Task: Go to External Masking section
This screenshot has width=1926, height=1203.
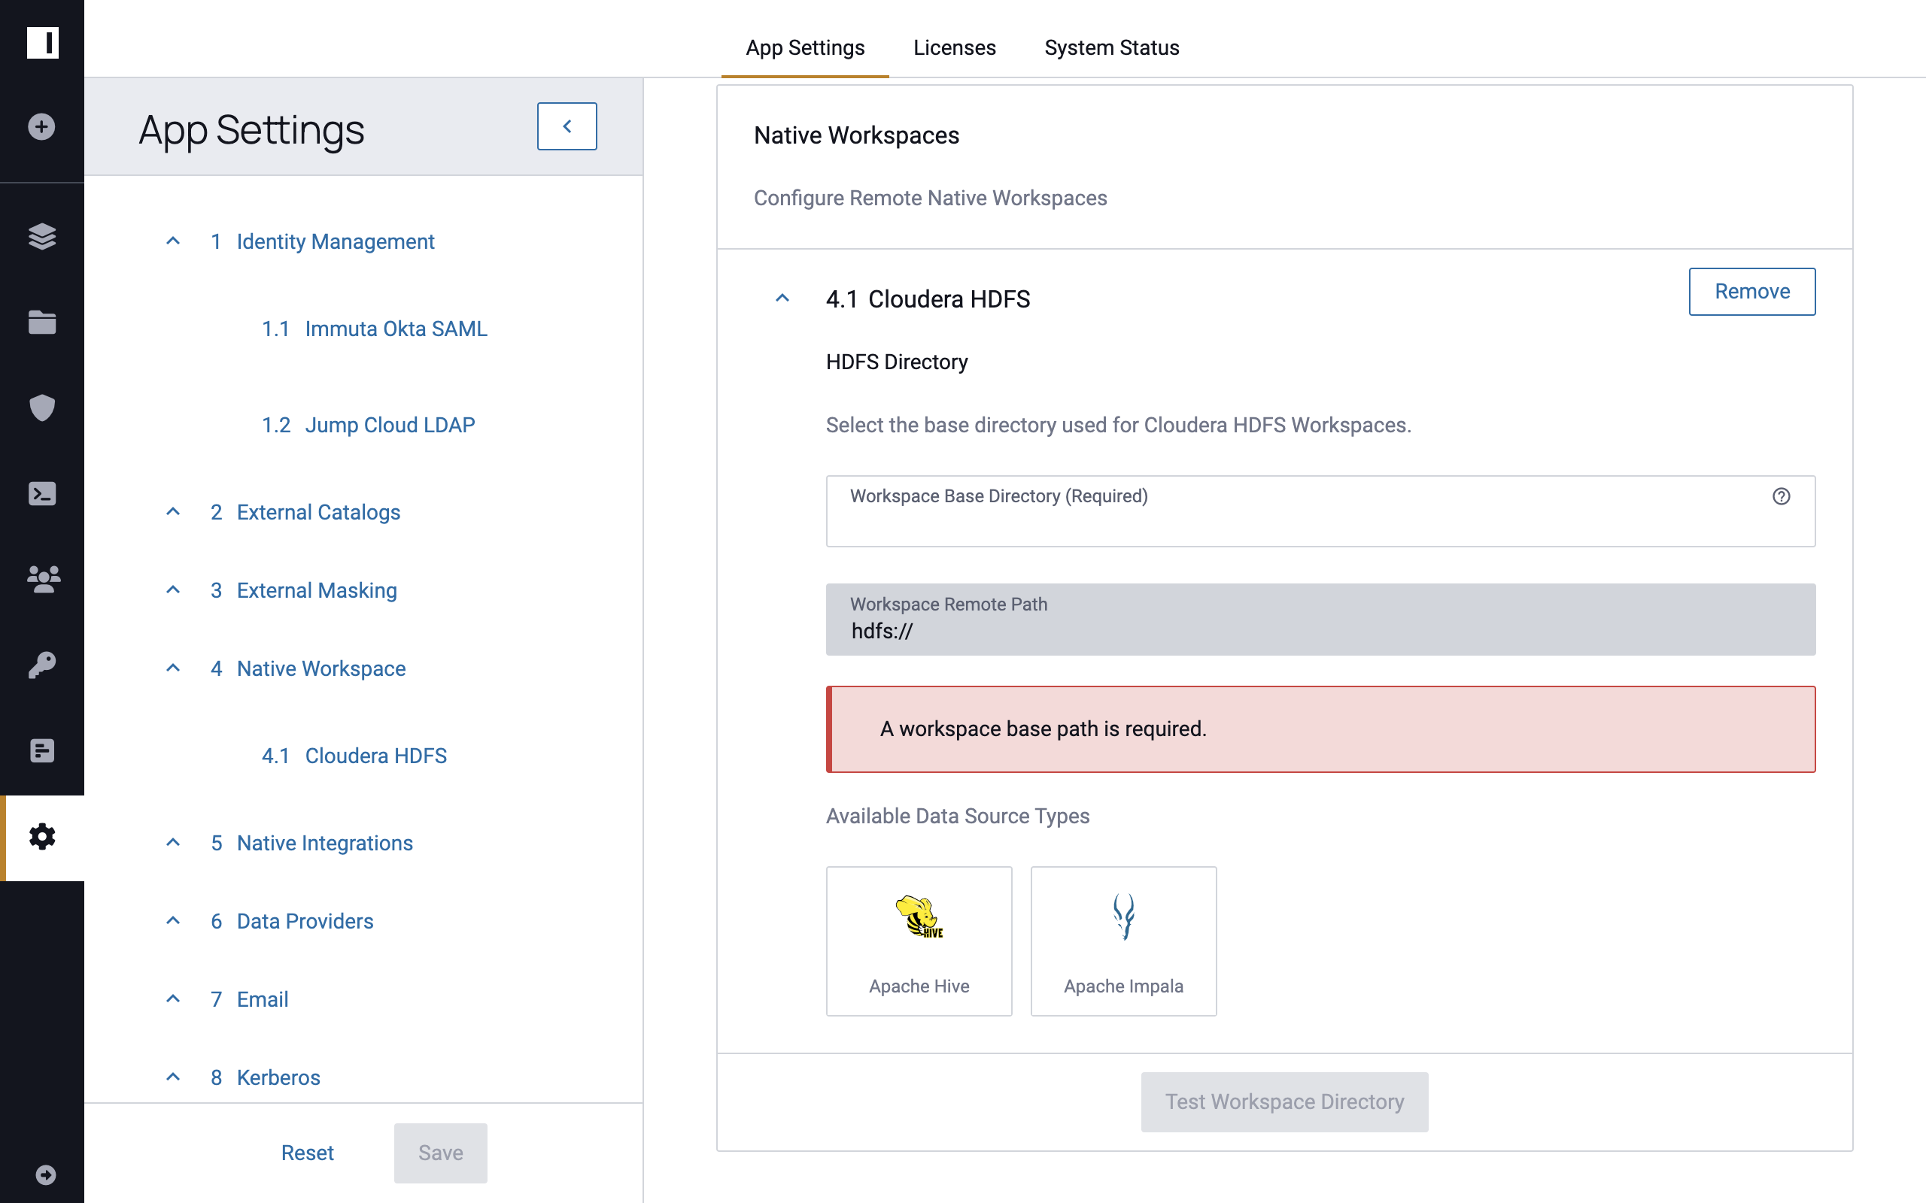Action: tap(303, 590)
